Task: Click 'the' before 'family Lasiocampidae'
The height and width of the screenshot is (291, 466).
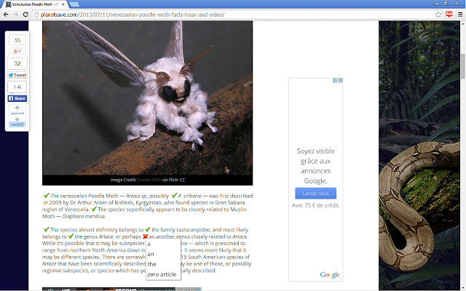Action: (x=155, y=230)
